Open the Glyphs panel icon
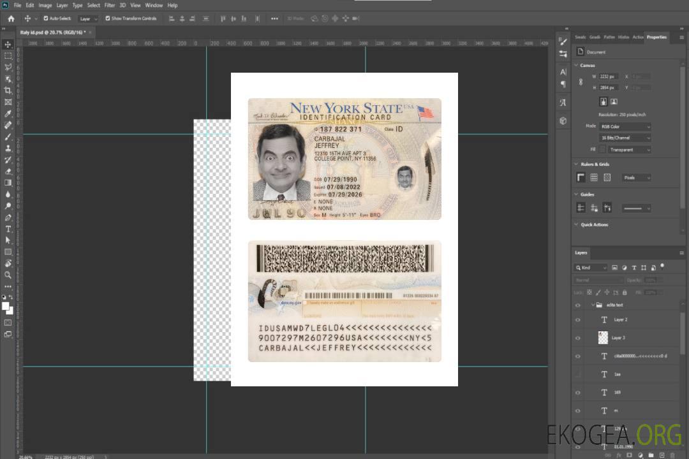The image size is (689, 459). (x=563, y=103)
